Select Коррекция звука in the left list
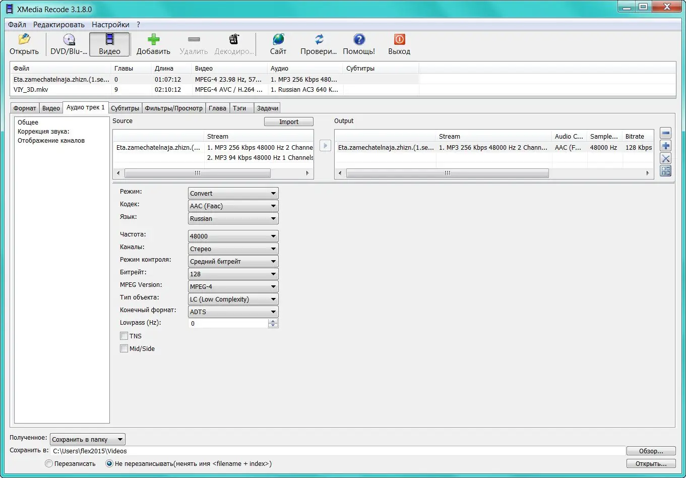Image resolution: width=686 pixels, height=478 pixels. (x=43, y=132)
